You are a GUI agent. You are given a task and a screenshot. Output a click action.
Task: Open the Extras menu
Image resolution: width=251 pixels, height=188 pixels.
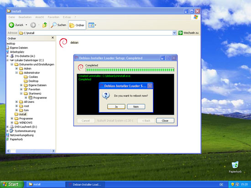tap(67, 17)
